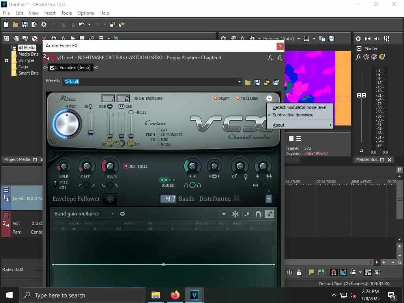404x303 pixels.
Task: Click the Undo arrow icon
Action: tap(82, 24)
